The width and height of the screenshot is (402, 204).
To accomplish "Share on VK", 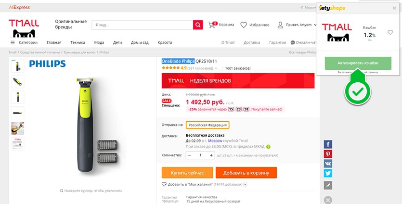I will [x=328, y=164].
